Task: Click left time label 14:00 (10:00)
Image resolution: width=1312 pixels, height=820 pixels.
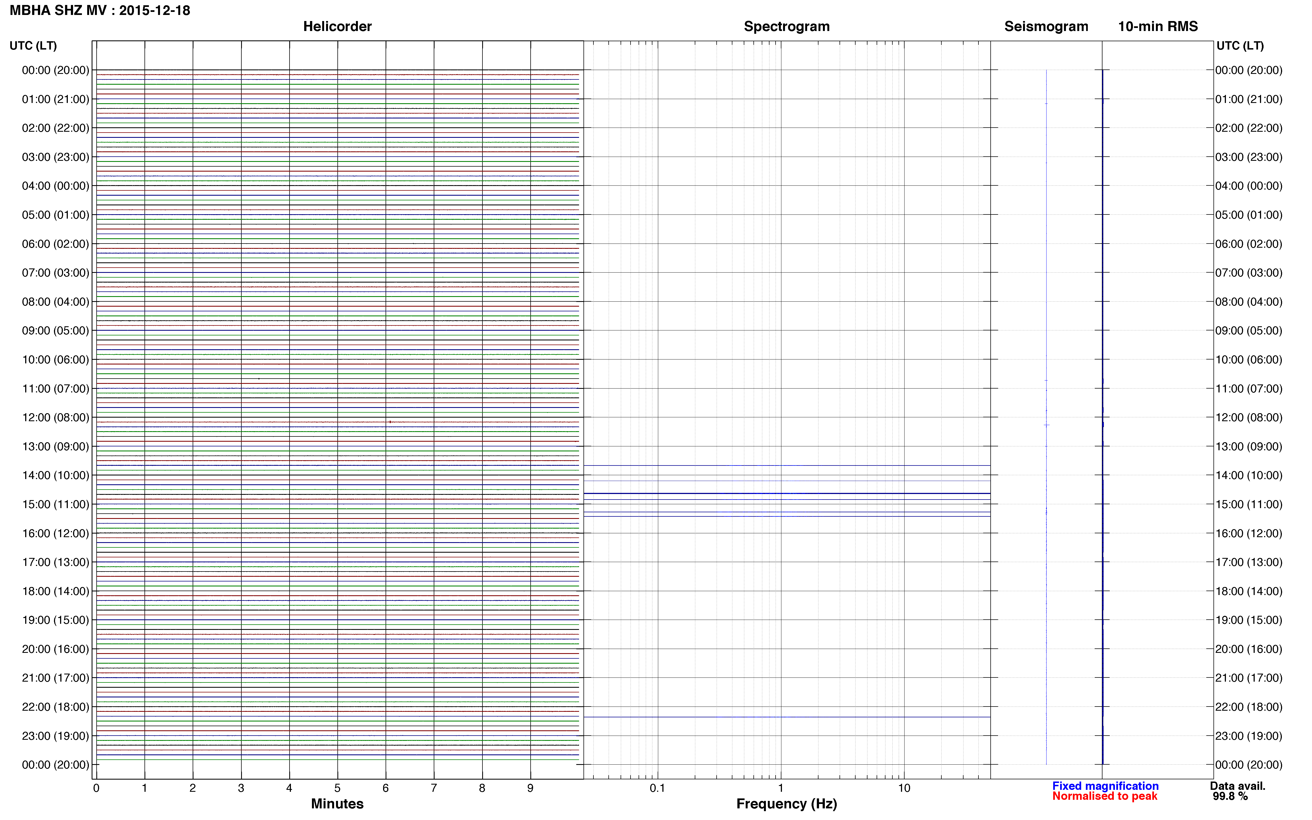Action: 55,476
